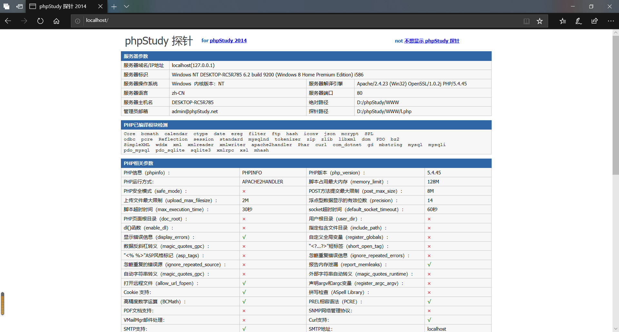Viewport: 619px width, 332px height.
Task: Open the phpStudy 2014 link
Action: (x=228, y=41)
